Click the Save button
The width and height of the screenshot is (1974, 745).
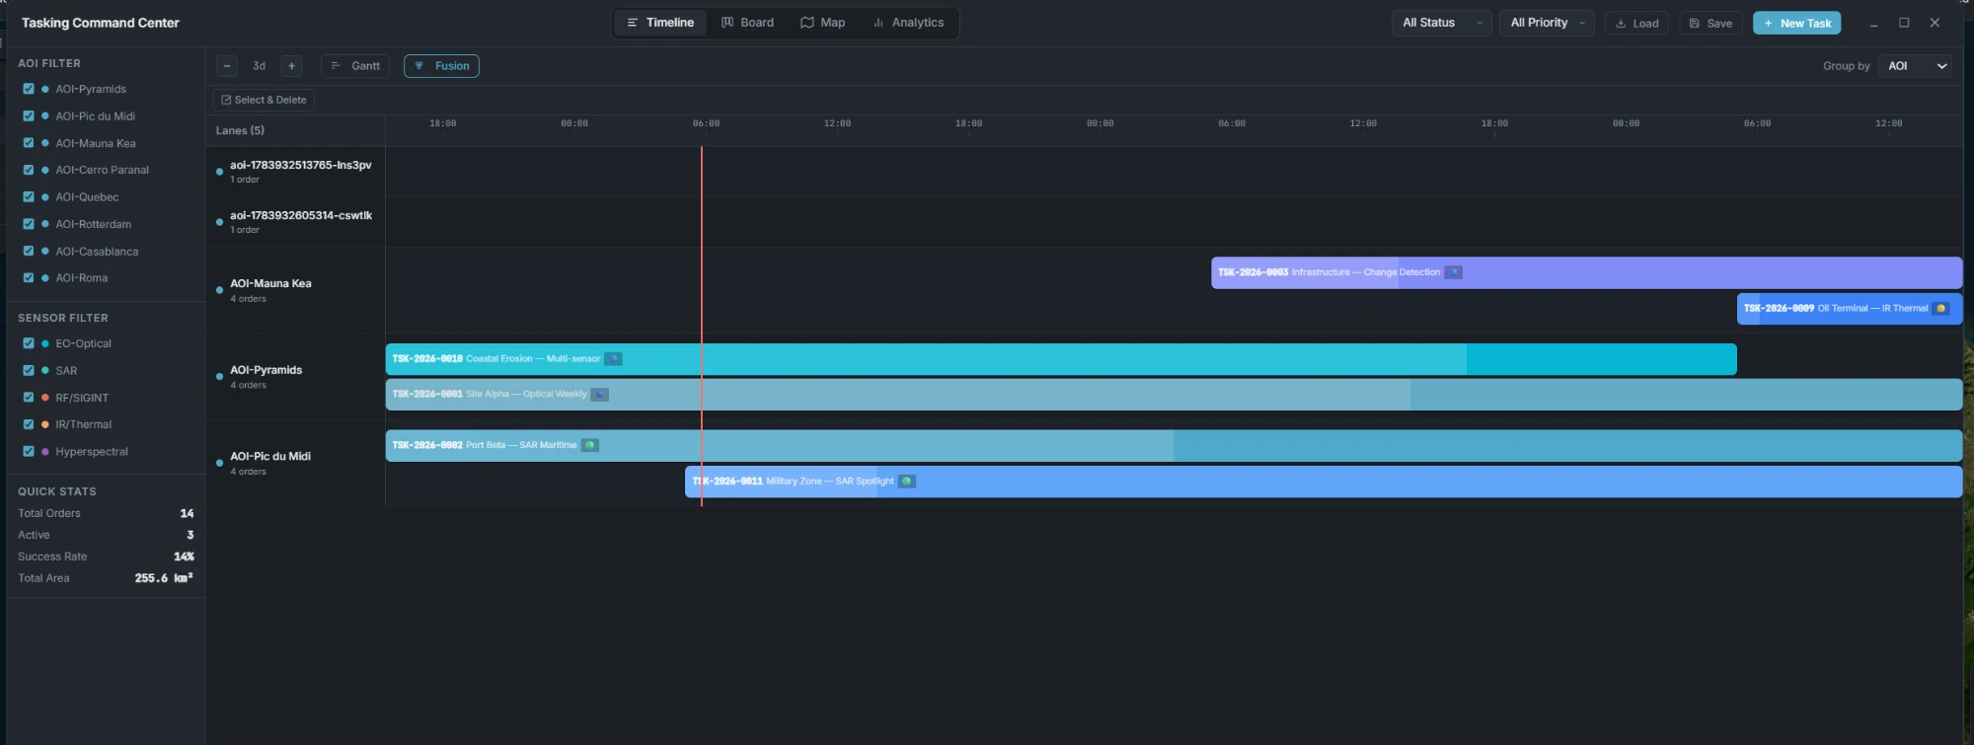click(1710, 23)
